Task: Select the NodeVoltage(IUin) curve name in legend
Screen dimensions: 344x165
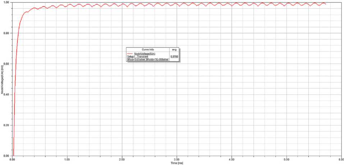Action: pyautogui.click(x=145, y=54)
